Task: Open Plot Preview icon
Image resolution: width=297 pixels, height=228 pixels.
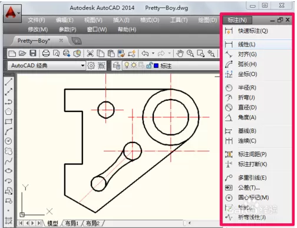Action: coord(57,54)
